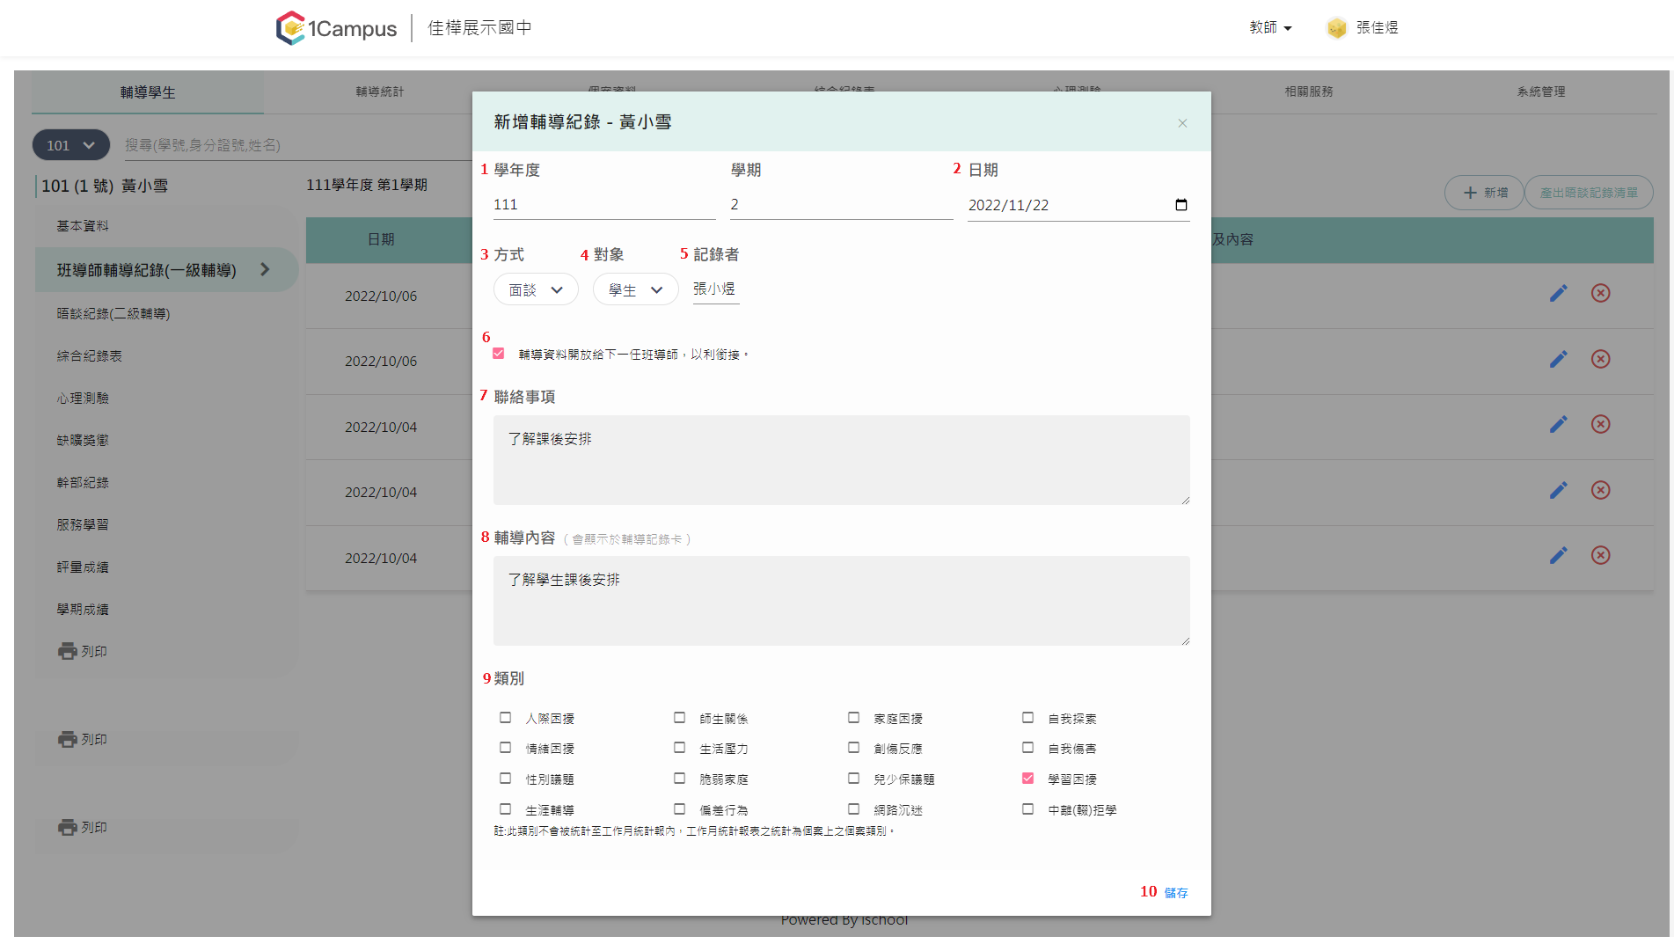The image size is (1674, 951).
Task: Close the 新增輔導紀錄 dialog
Action: (x=1182, y=123)
